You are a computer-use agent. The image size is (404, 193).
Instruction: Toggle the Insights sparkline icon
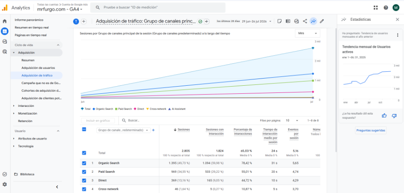tap(313, 22)
